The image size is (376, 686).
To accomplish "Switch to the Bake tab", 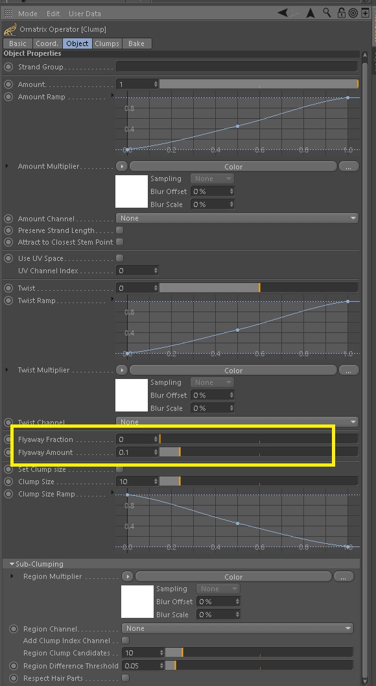I will 136,43.
